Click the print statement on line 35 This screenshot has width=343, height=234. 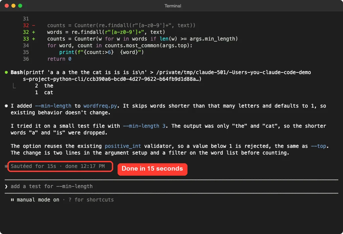(101, 52)
